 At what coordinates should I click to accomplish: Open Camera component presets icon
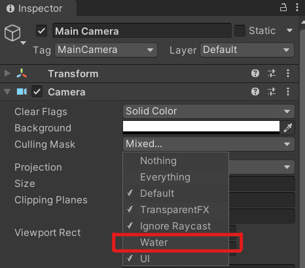point(272,92)
